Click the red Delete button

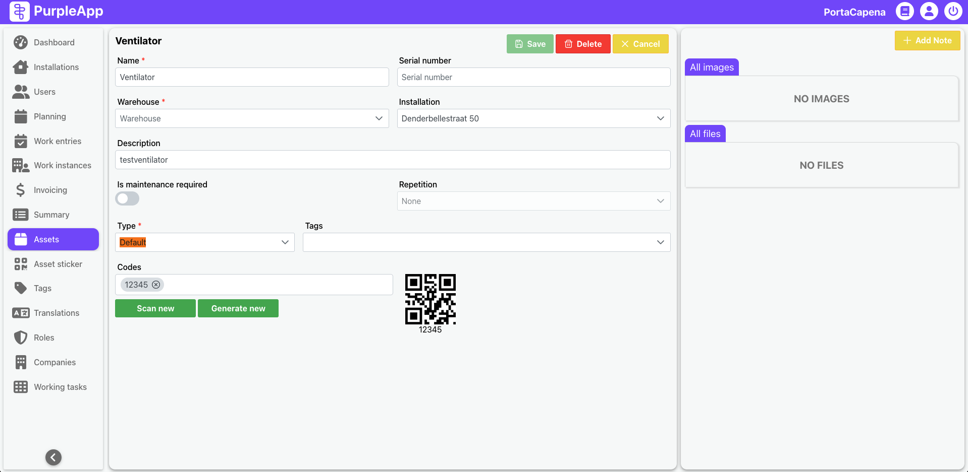(x=583, y=44)
